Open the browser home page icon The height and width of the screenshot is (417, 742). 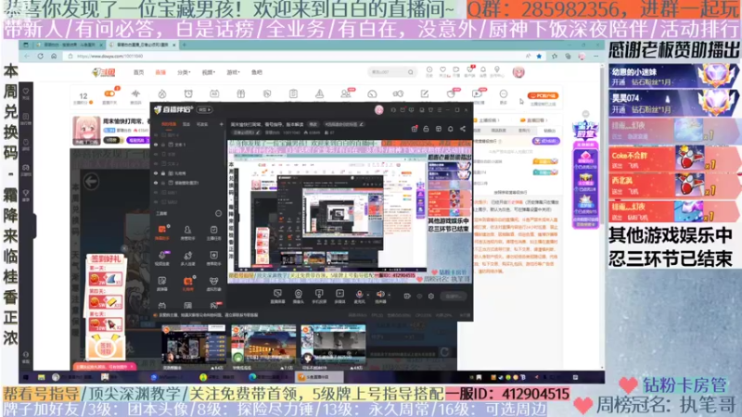(x=54, y=56)
